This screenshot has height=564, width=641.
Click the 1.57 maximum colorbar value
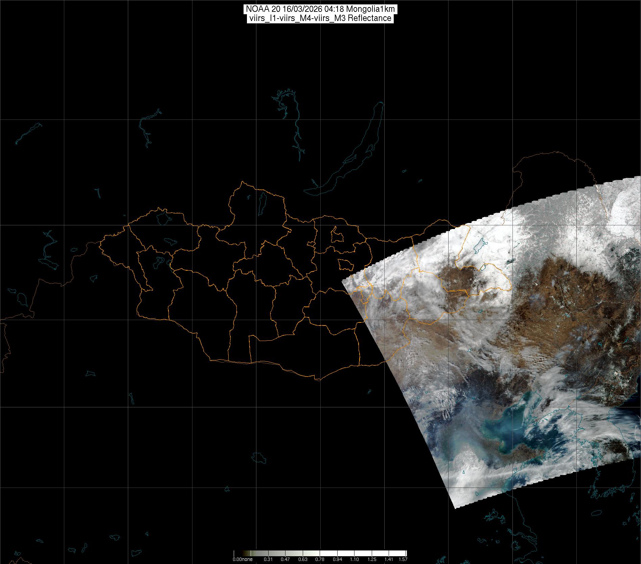point(403,559)
